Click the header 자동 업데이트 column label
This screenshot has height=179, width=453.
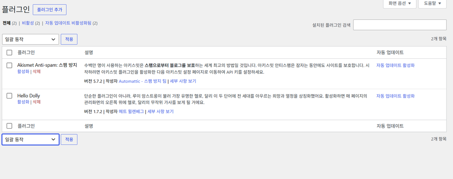(390, 53)
